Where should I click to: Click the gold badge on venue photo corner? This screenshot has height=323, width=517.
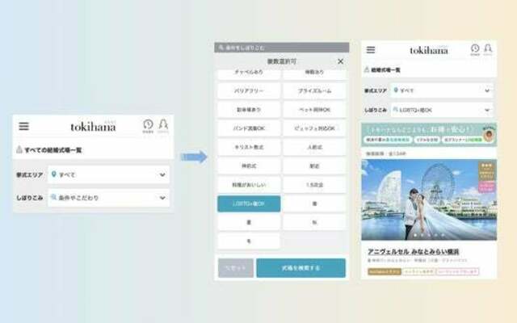486,170
